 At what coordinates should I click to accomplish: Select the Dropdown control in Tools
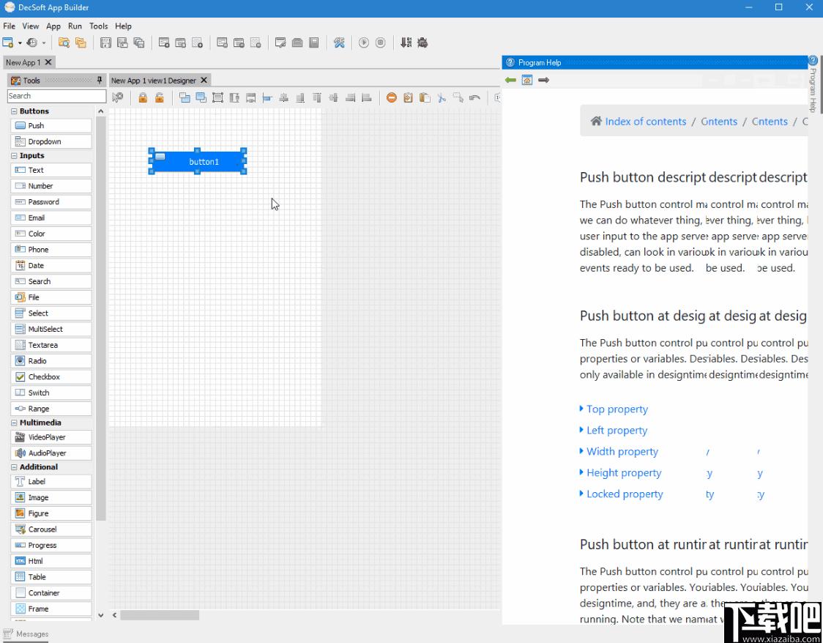tap(51, 142)
